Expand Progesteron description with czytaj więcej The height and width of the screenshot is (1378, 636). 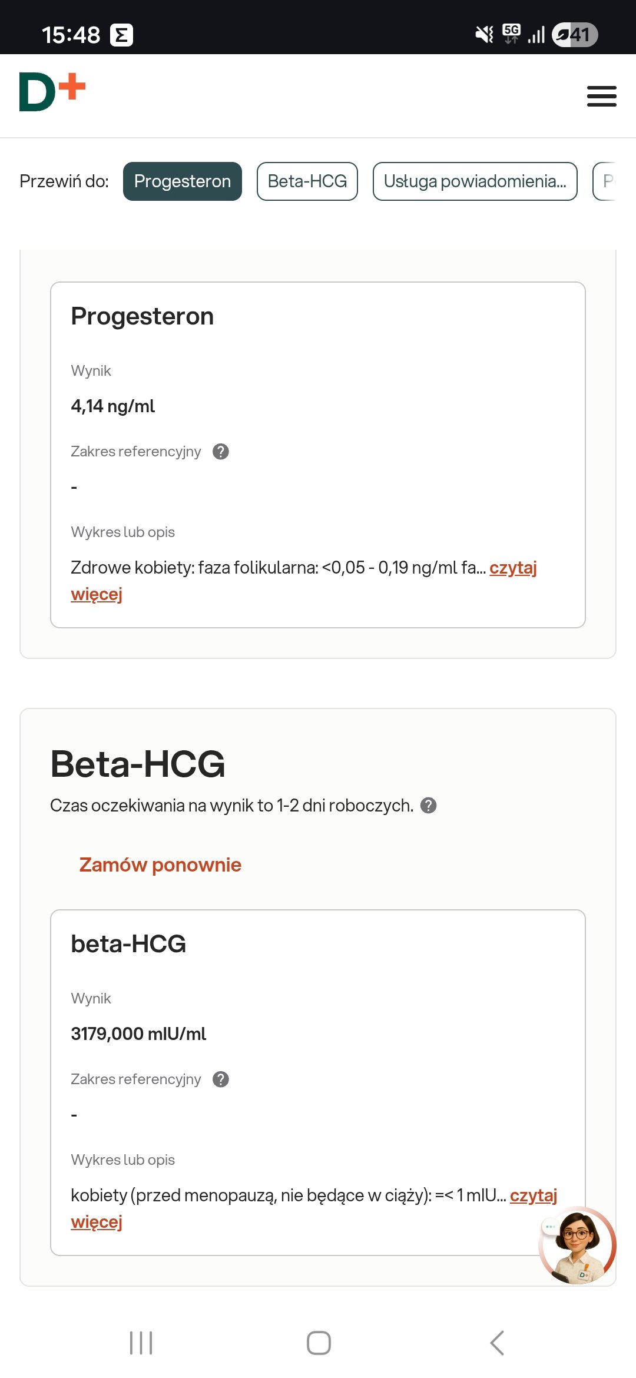(512, 568)
